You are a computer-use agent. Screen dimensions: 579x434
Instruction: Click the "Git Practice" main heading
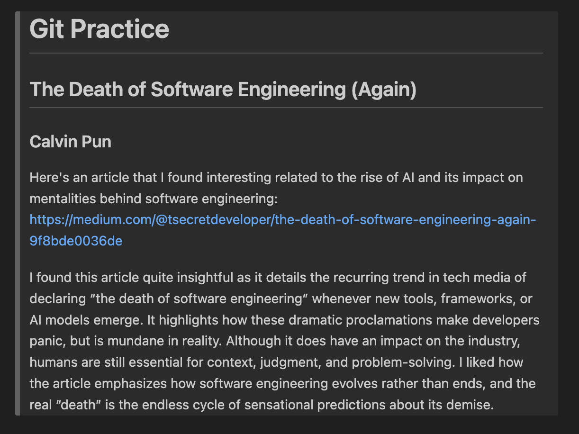coord(99,29)
